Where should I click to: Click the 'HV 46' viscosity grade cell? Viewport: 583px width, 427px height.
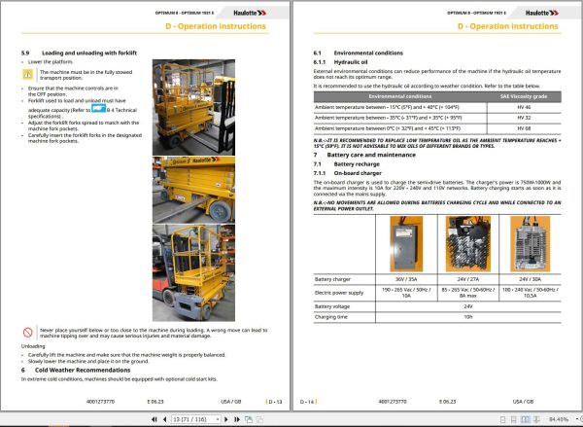524,107
